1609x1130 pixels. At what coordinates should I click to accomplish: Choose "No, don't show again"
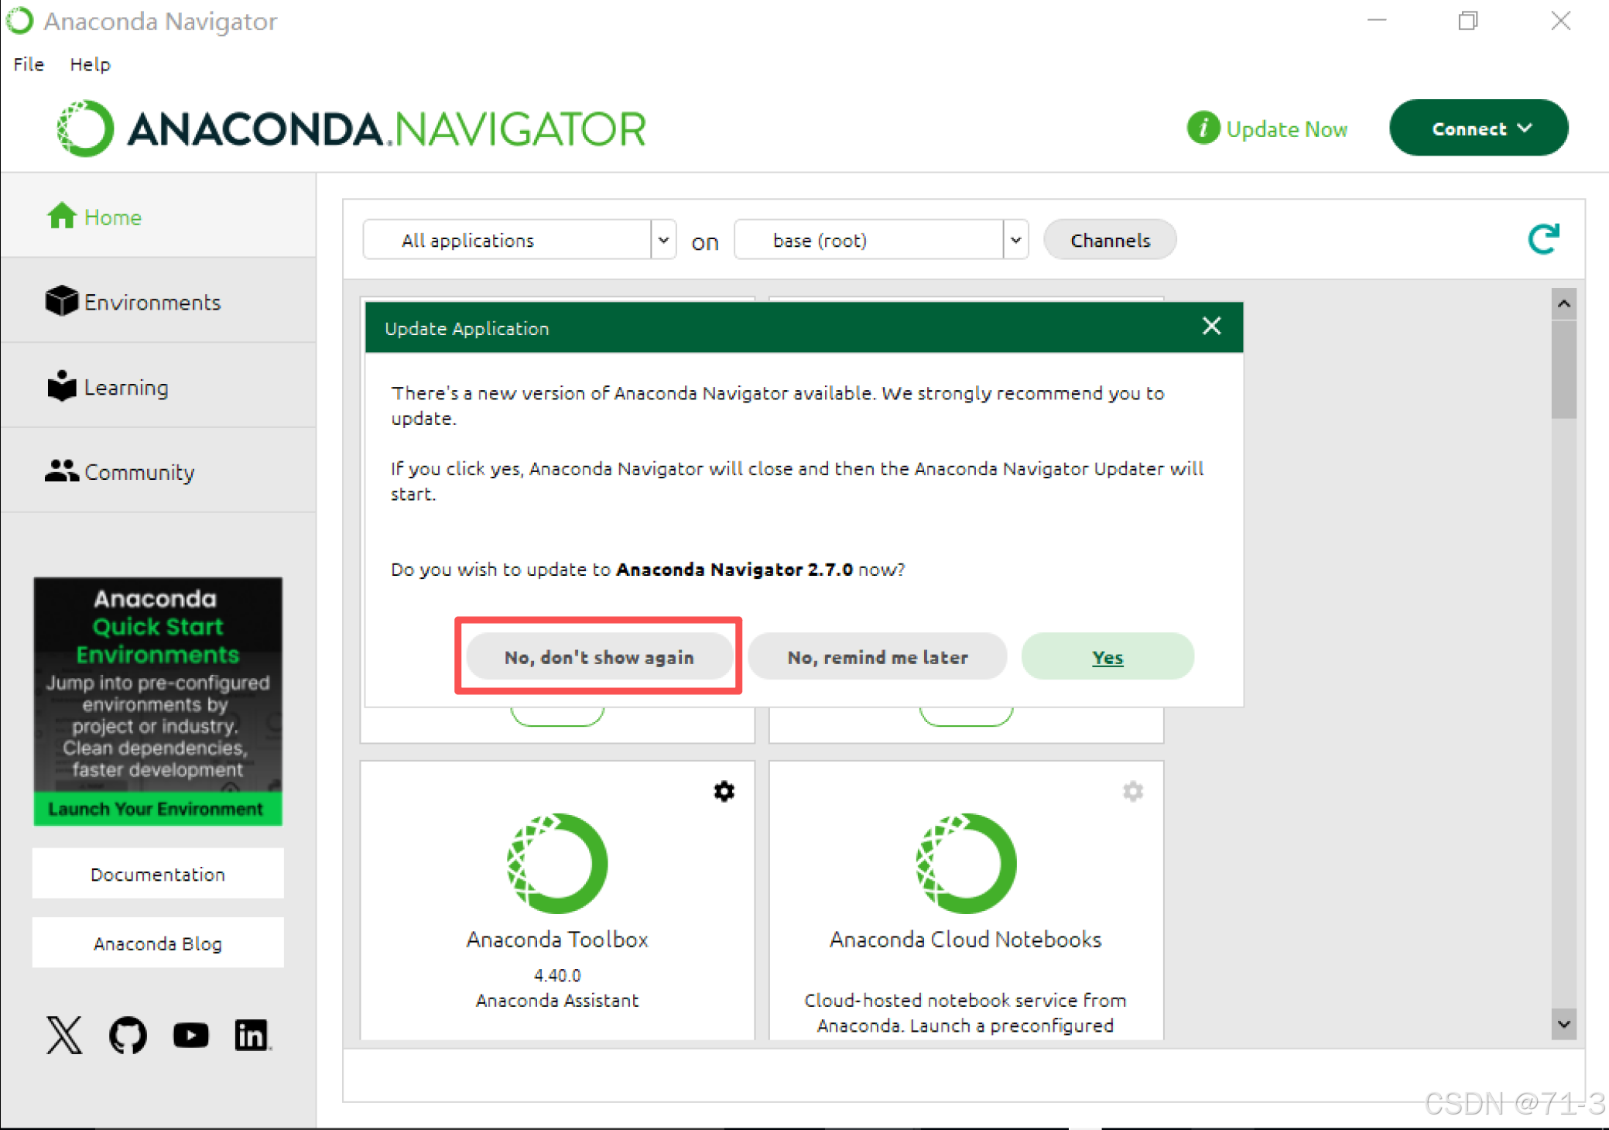coord(599,657)
